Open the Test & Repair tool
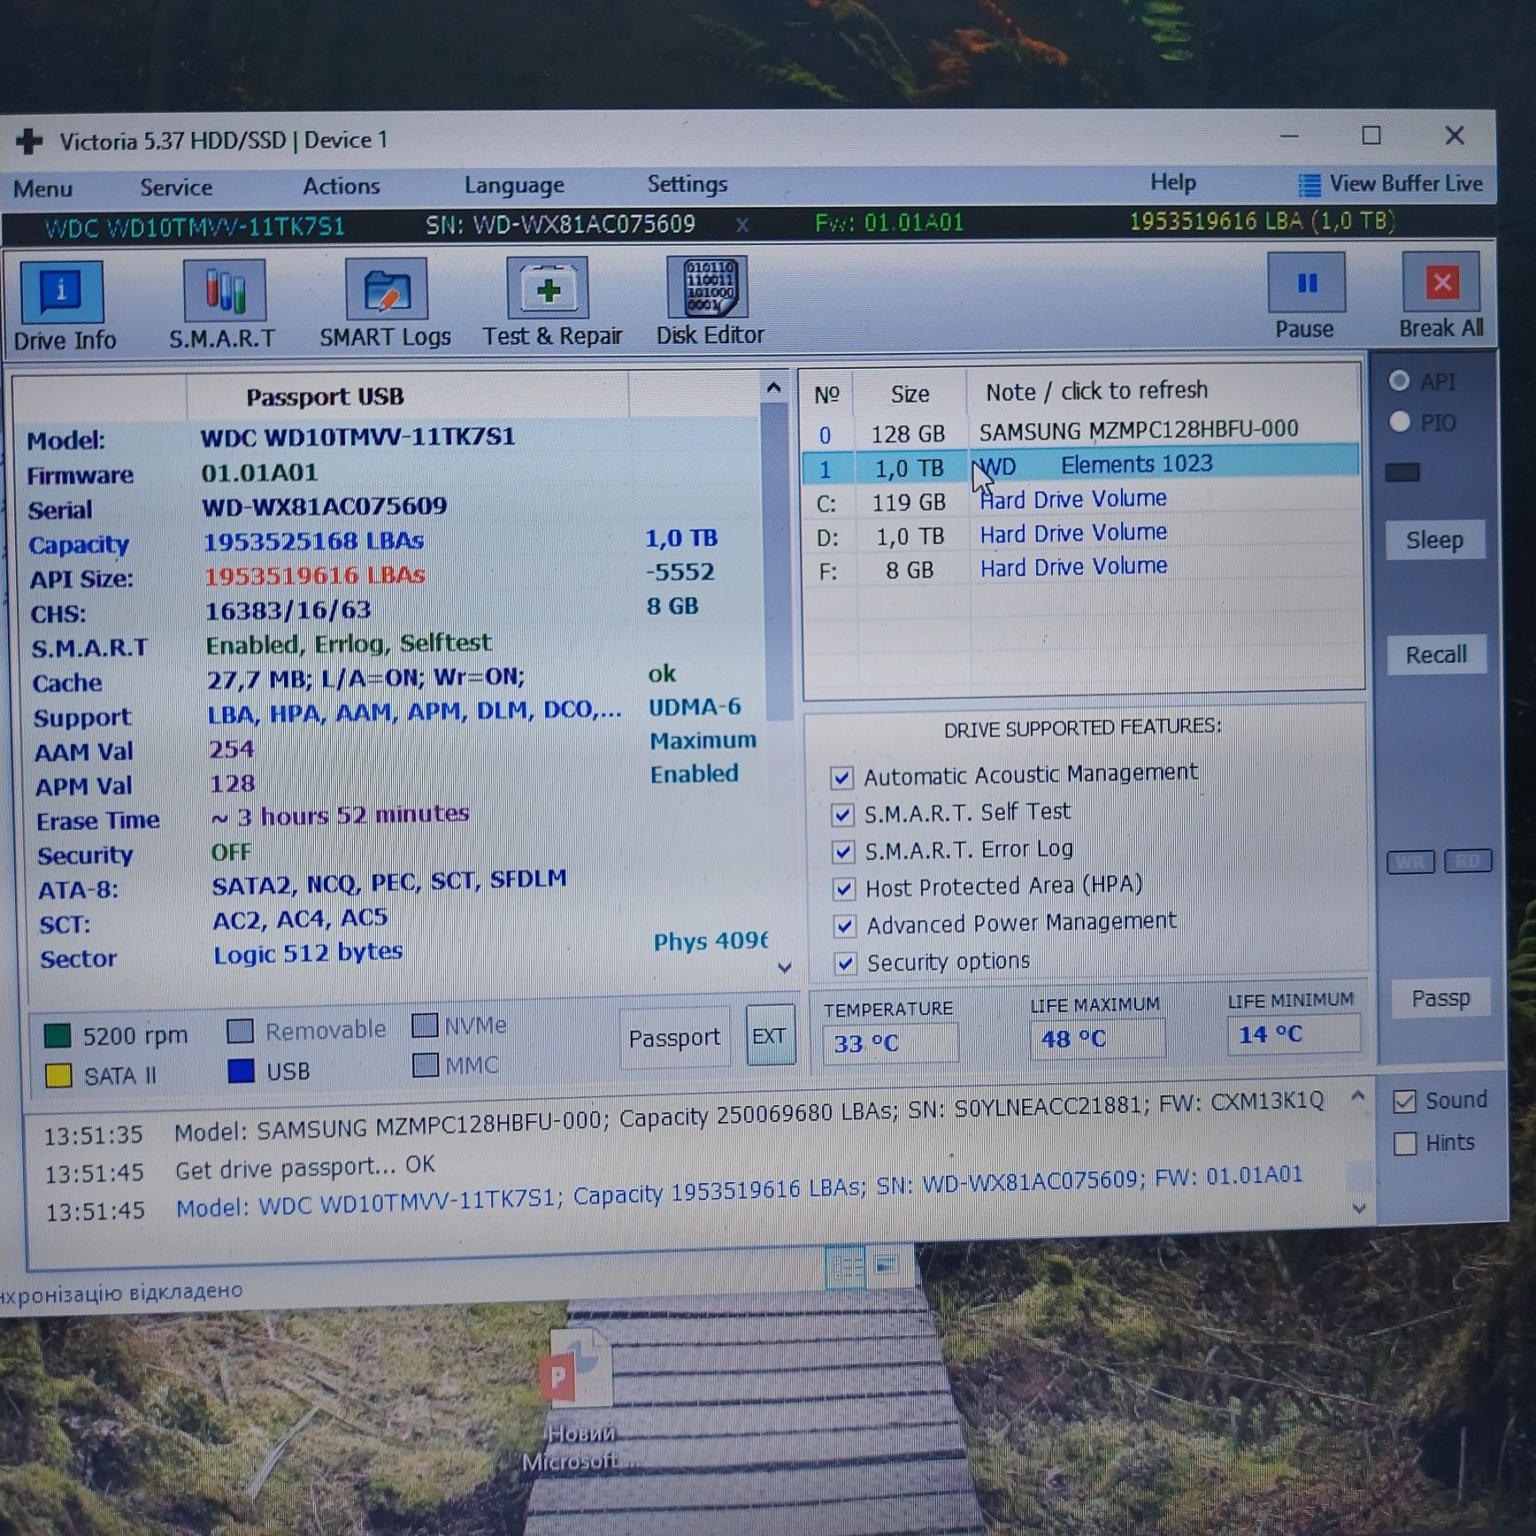The height and width of the screenshot is (1536, 1536). (548, 288)
